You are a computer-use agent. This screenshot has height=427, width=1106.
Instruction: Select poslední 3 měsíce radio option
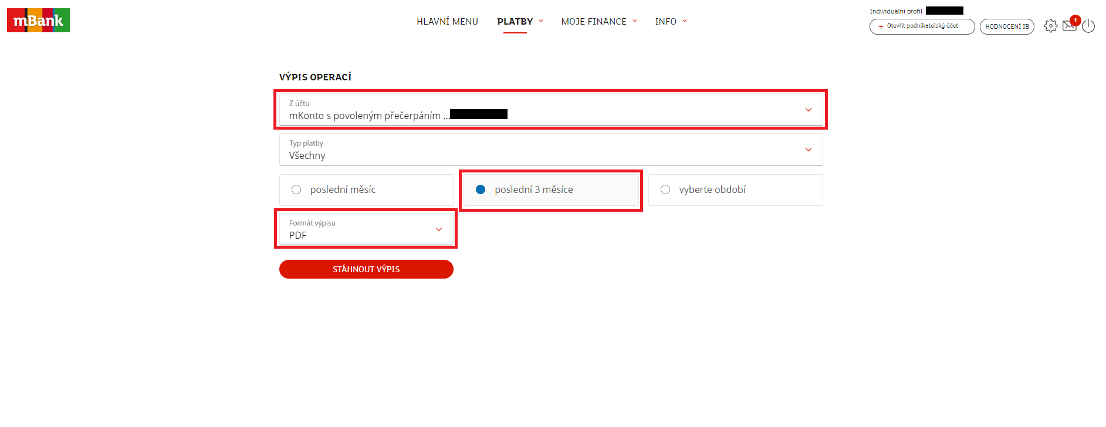click(x=551, y=189)
